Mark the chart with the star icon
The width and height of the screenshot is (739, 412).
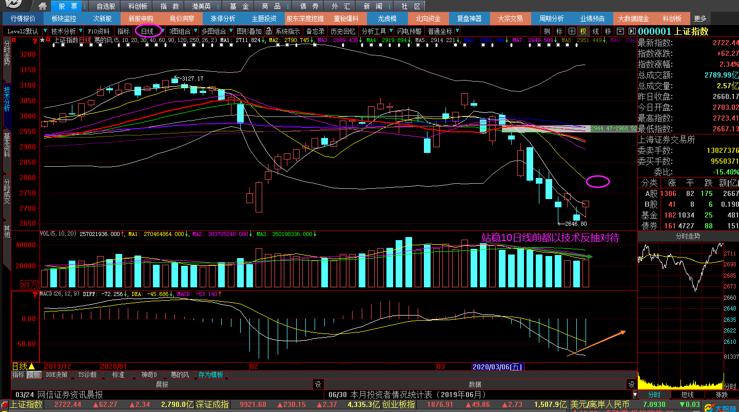pyautogui.click(x=43, y=40)
